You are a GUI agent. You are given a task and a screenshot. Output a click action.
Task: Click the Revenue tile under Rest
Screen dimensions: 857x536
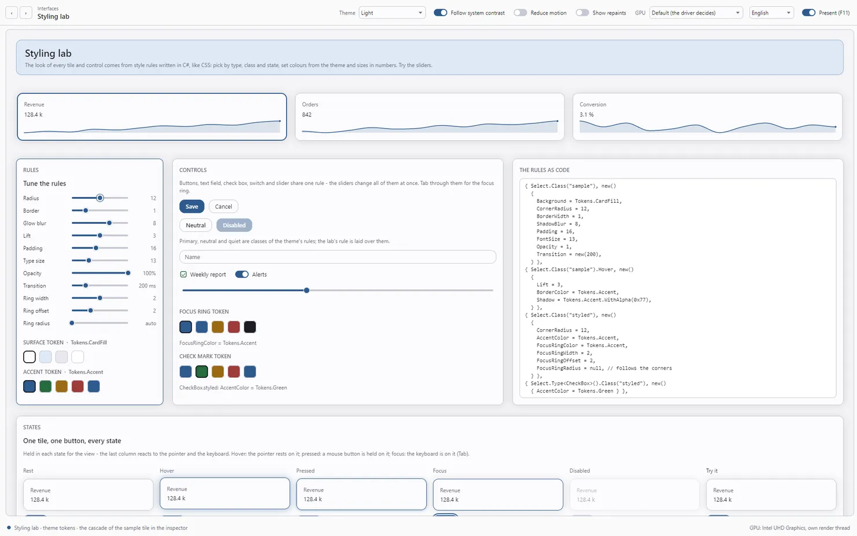pyautogui.click(x=88, y=495)
